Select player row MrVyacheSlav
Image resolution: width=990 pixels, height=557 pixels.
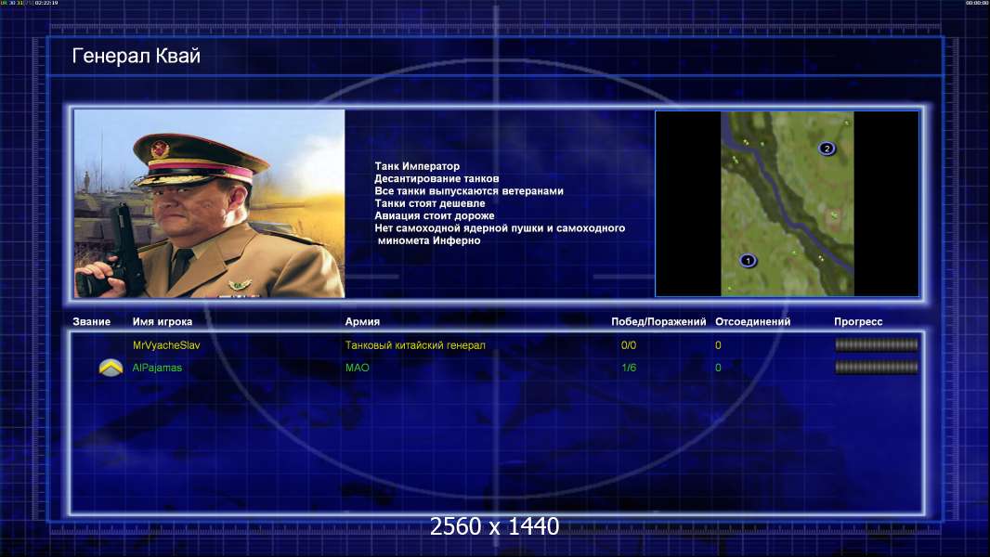[x=496, y=345]
